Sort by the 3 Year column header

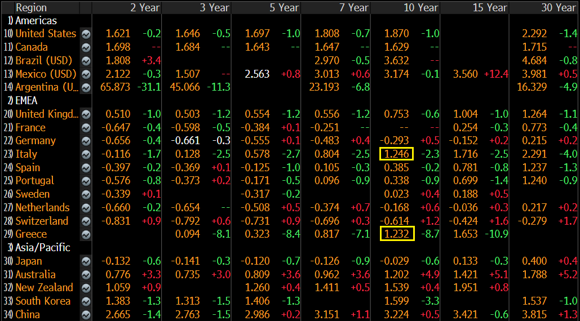tap(215, 8)
